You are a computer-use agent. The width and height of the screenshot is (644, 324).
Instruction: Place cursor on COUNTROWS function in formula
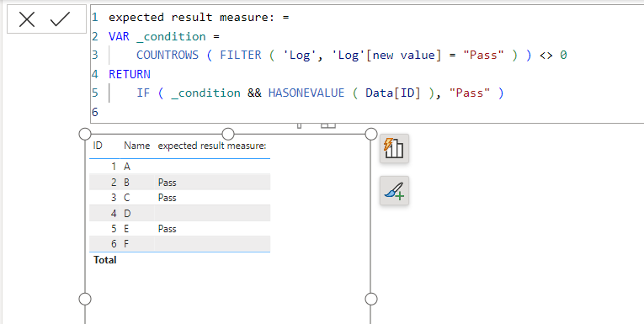click(168, 55)
